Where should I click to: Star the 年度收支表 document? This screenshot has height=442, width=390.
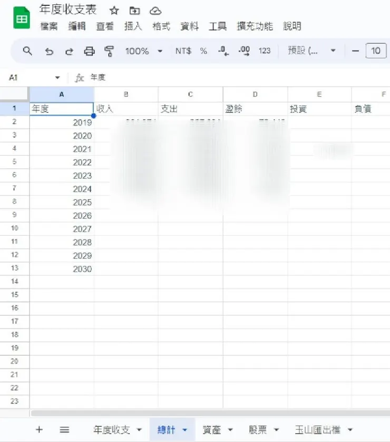pos(114,11)
